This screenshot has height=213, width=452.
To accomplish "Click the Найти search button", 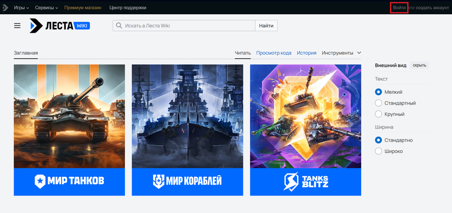I will [266, 25].
